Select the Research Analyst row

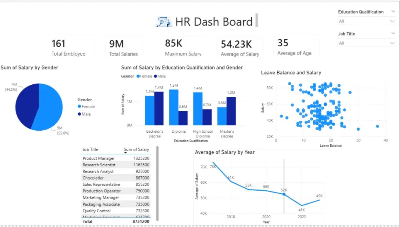[x=116, y=171]
